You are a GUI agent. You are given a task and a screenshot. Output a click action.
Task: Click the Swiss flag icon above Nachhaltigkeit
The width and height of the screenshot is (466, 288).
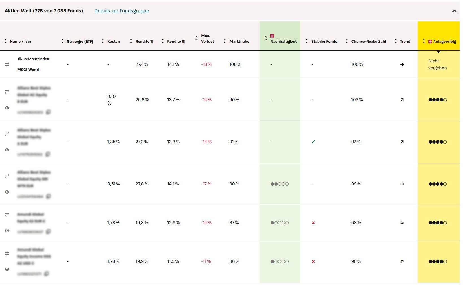tap(272, 36)
